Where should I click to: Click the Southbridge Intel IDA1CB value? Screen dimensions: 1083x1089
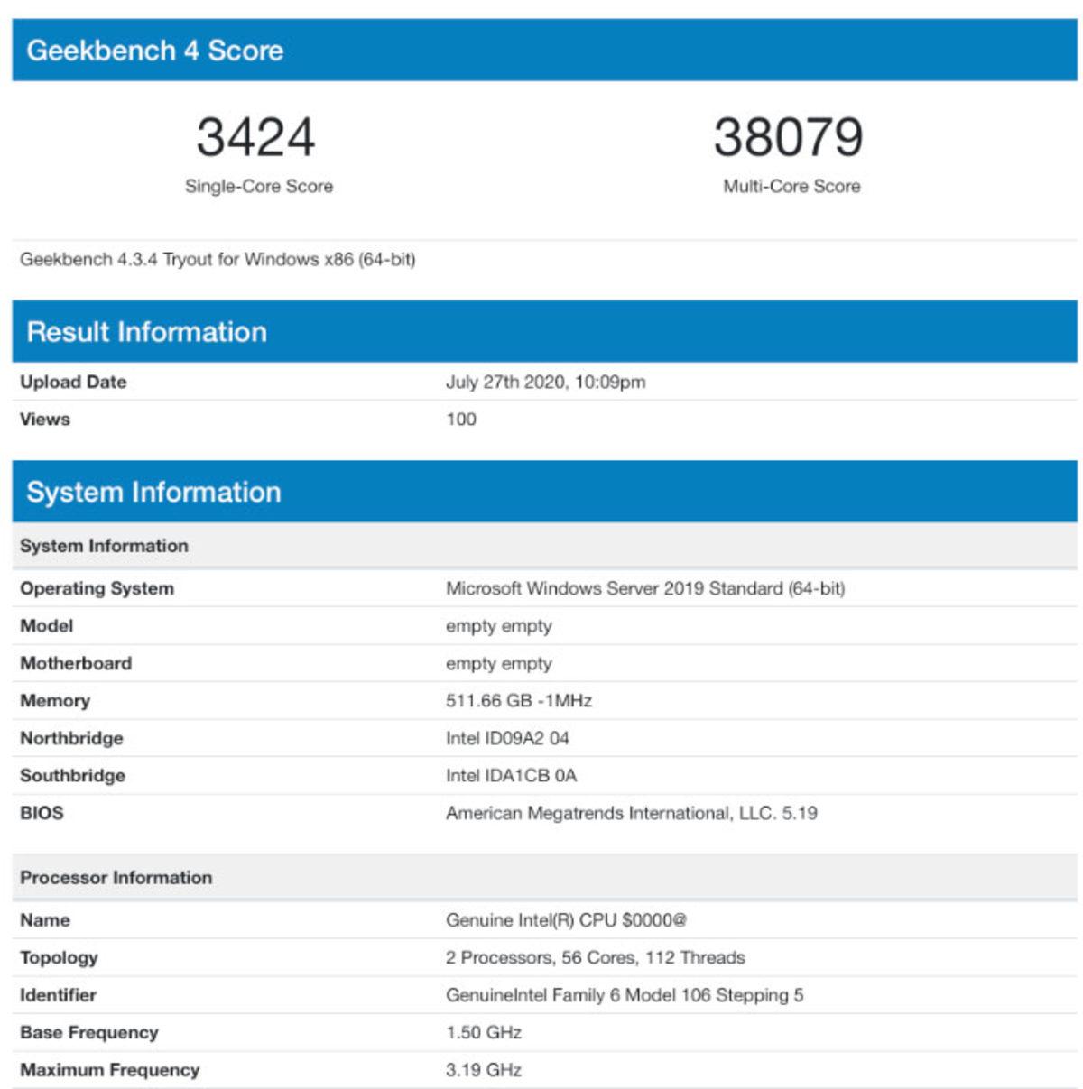click(x=508, y=775)
